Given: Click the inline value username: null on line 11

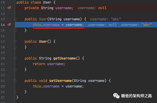Looking at the screenshot, I should (92, 8).
